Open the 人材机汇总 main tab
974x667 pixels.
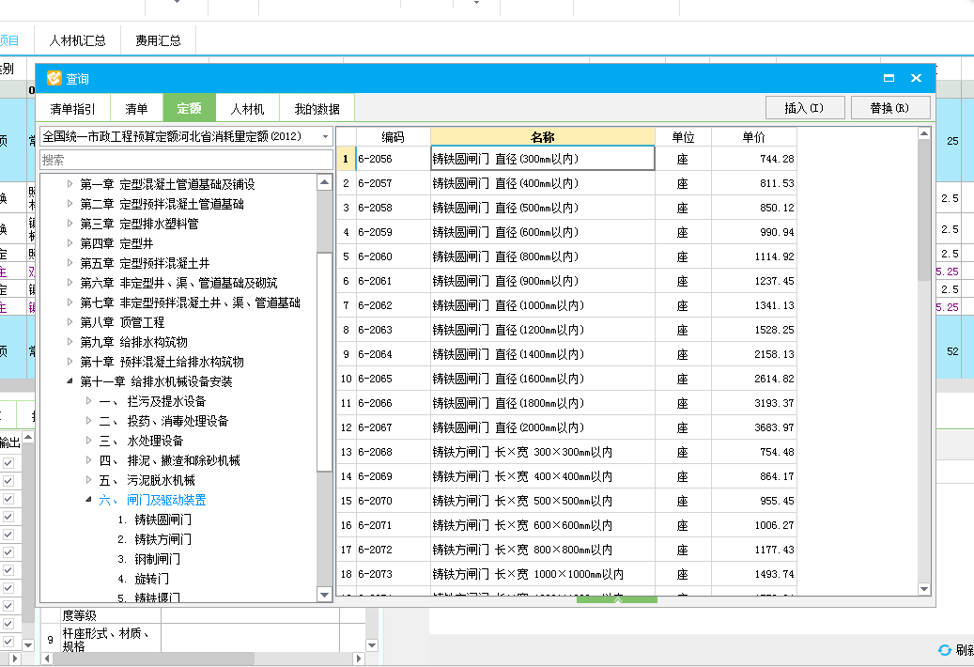coord(77,40)
